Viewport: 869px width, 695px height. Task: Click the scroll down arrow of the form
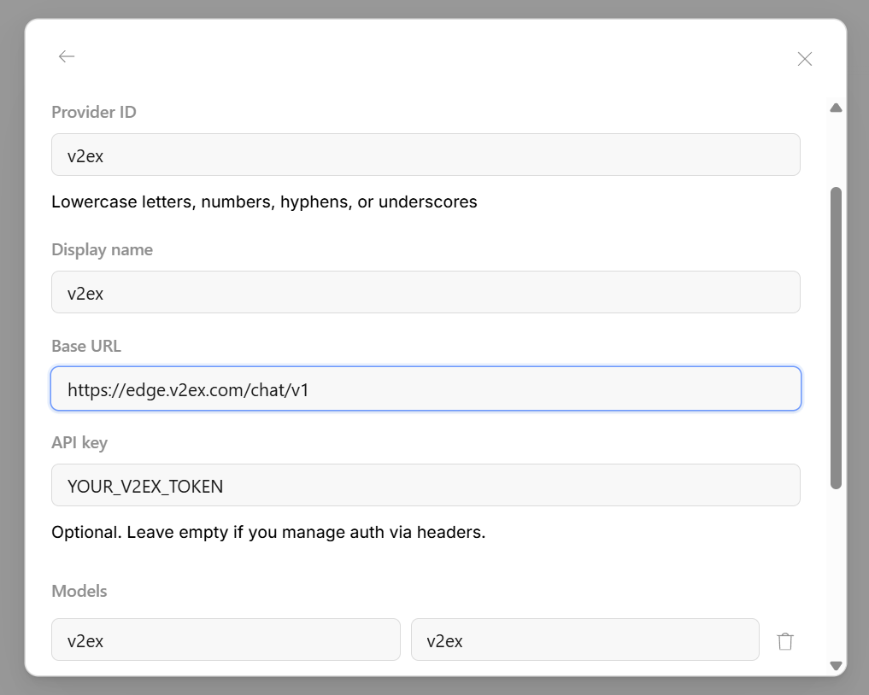(x=836, y=665)
